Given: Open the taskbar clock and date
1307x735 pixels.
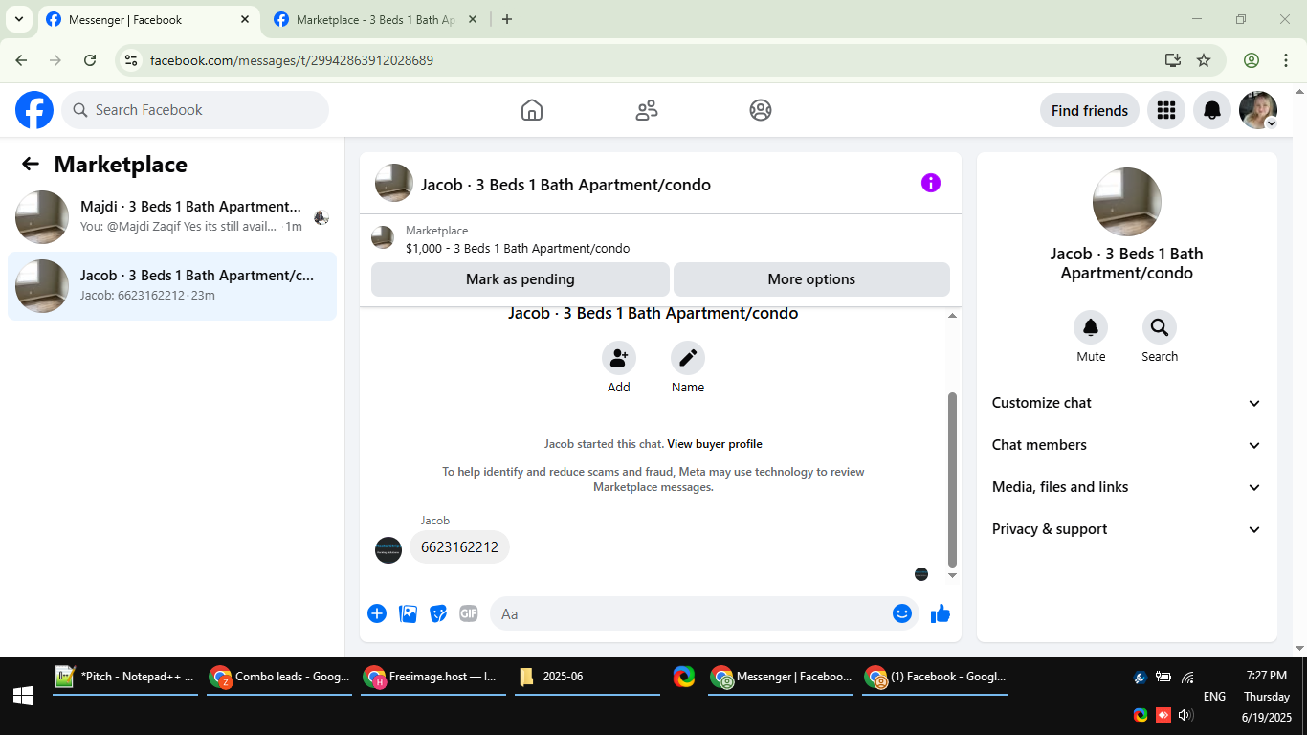Looking at the screenshot, I should click(x=1268, y=696).
